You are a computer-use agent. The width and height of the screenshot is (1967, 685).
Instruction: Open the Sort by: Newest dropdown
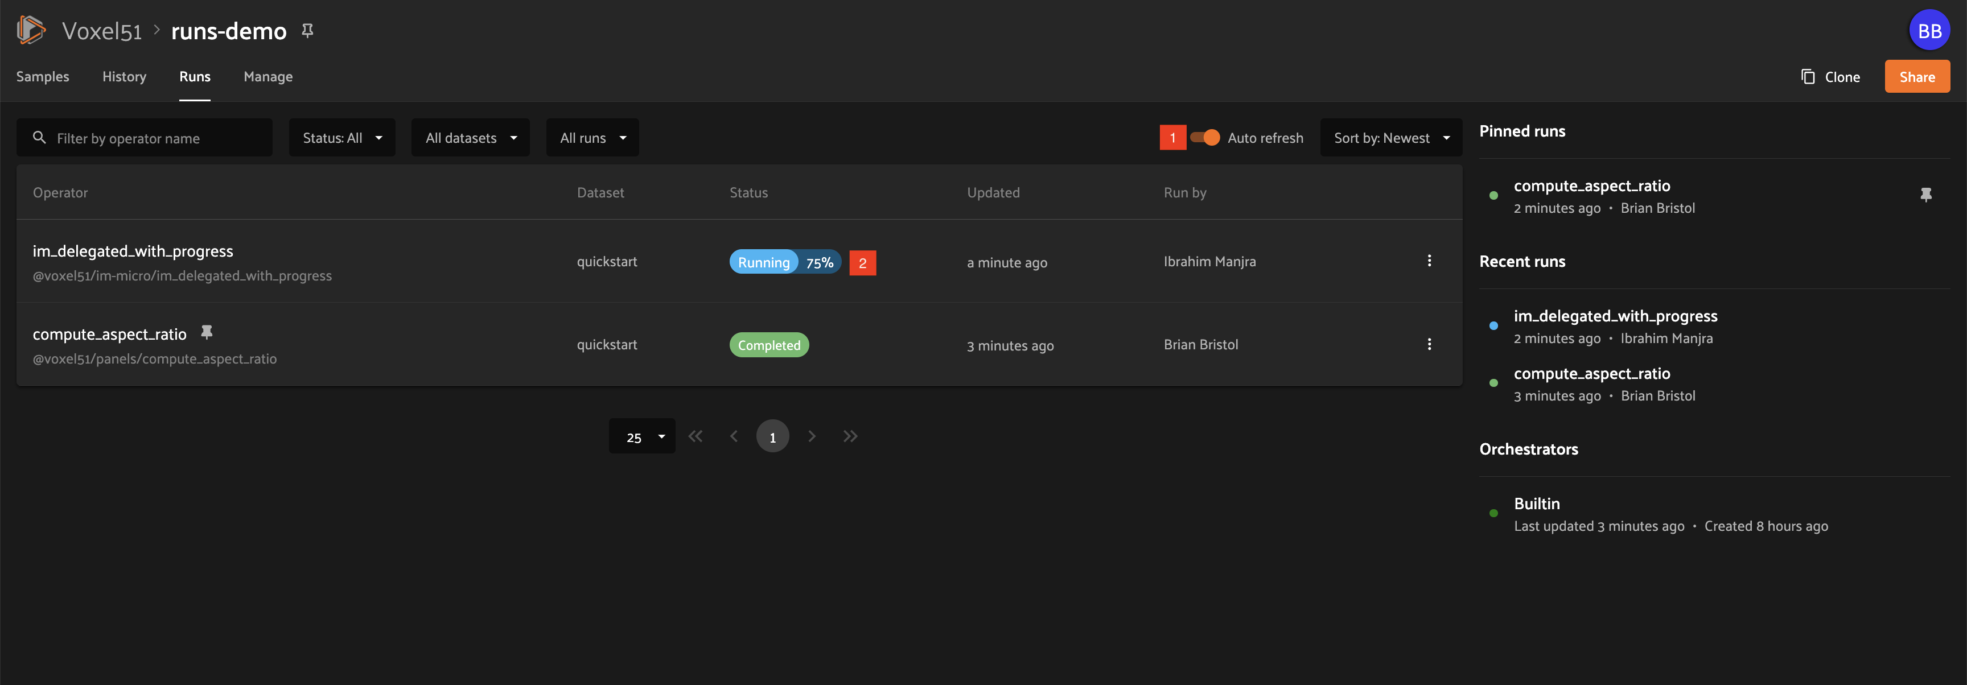(x=1390, y=138)
